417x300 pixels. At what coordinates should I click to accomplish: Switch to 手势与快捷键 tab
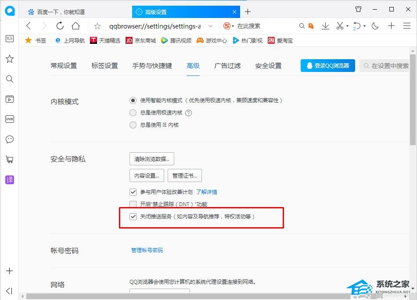point(152,66)
